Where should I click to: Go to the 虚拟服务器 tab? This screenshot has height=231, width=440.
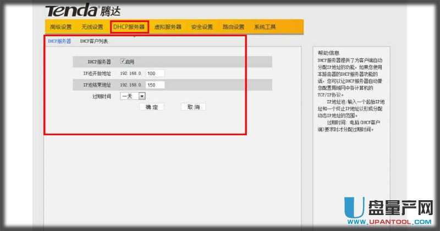[x=168, y=27]
